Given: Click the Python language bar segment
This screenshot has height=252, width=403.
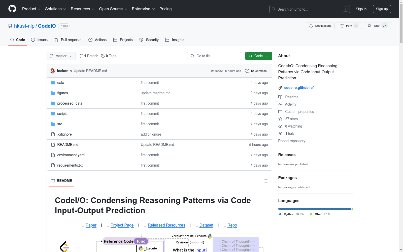Looking at the screenshot, I should click(315, 209).
